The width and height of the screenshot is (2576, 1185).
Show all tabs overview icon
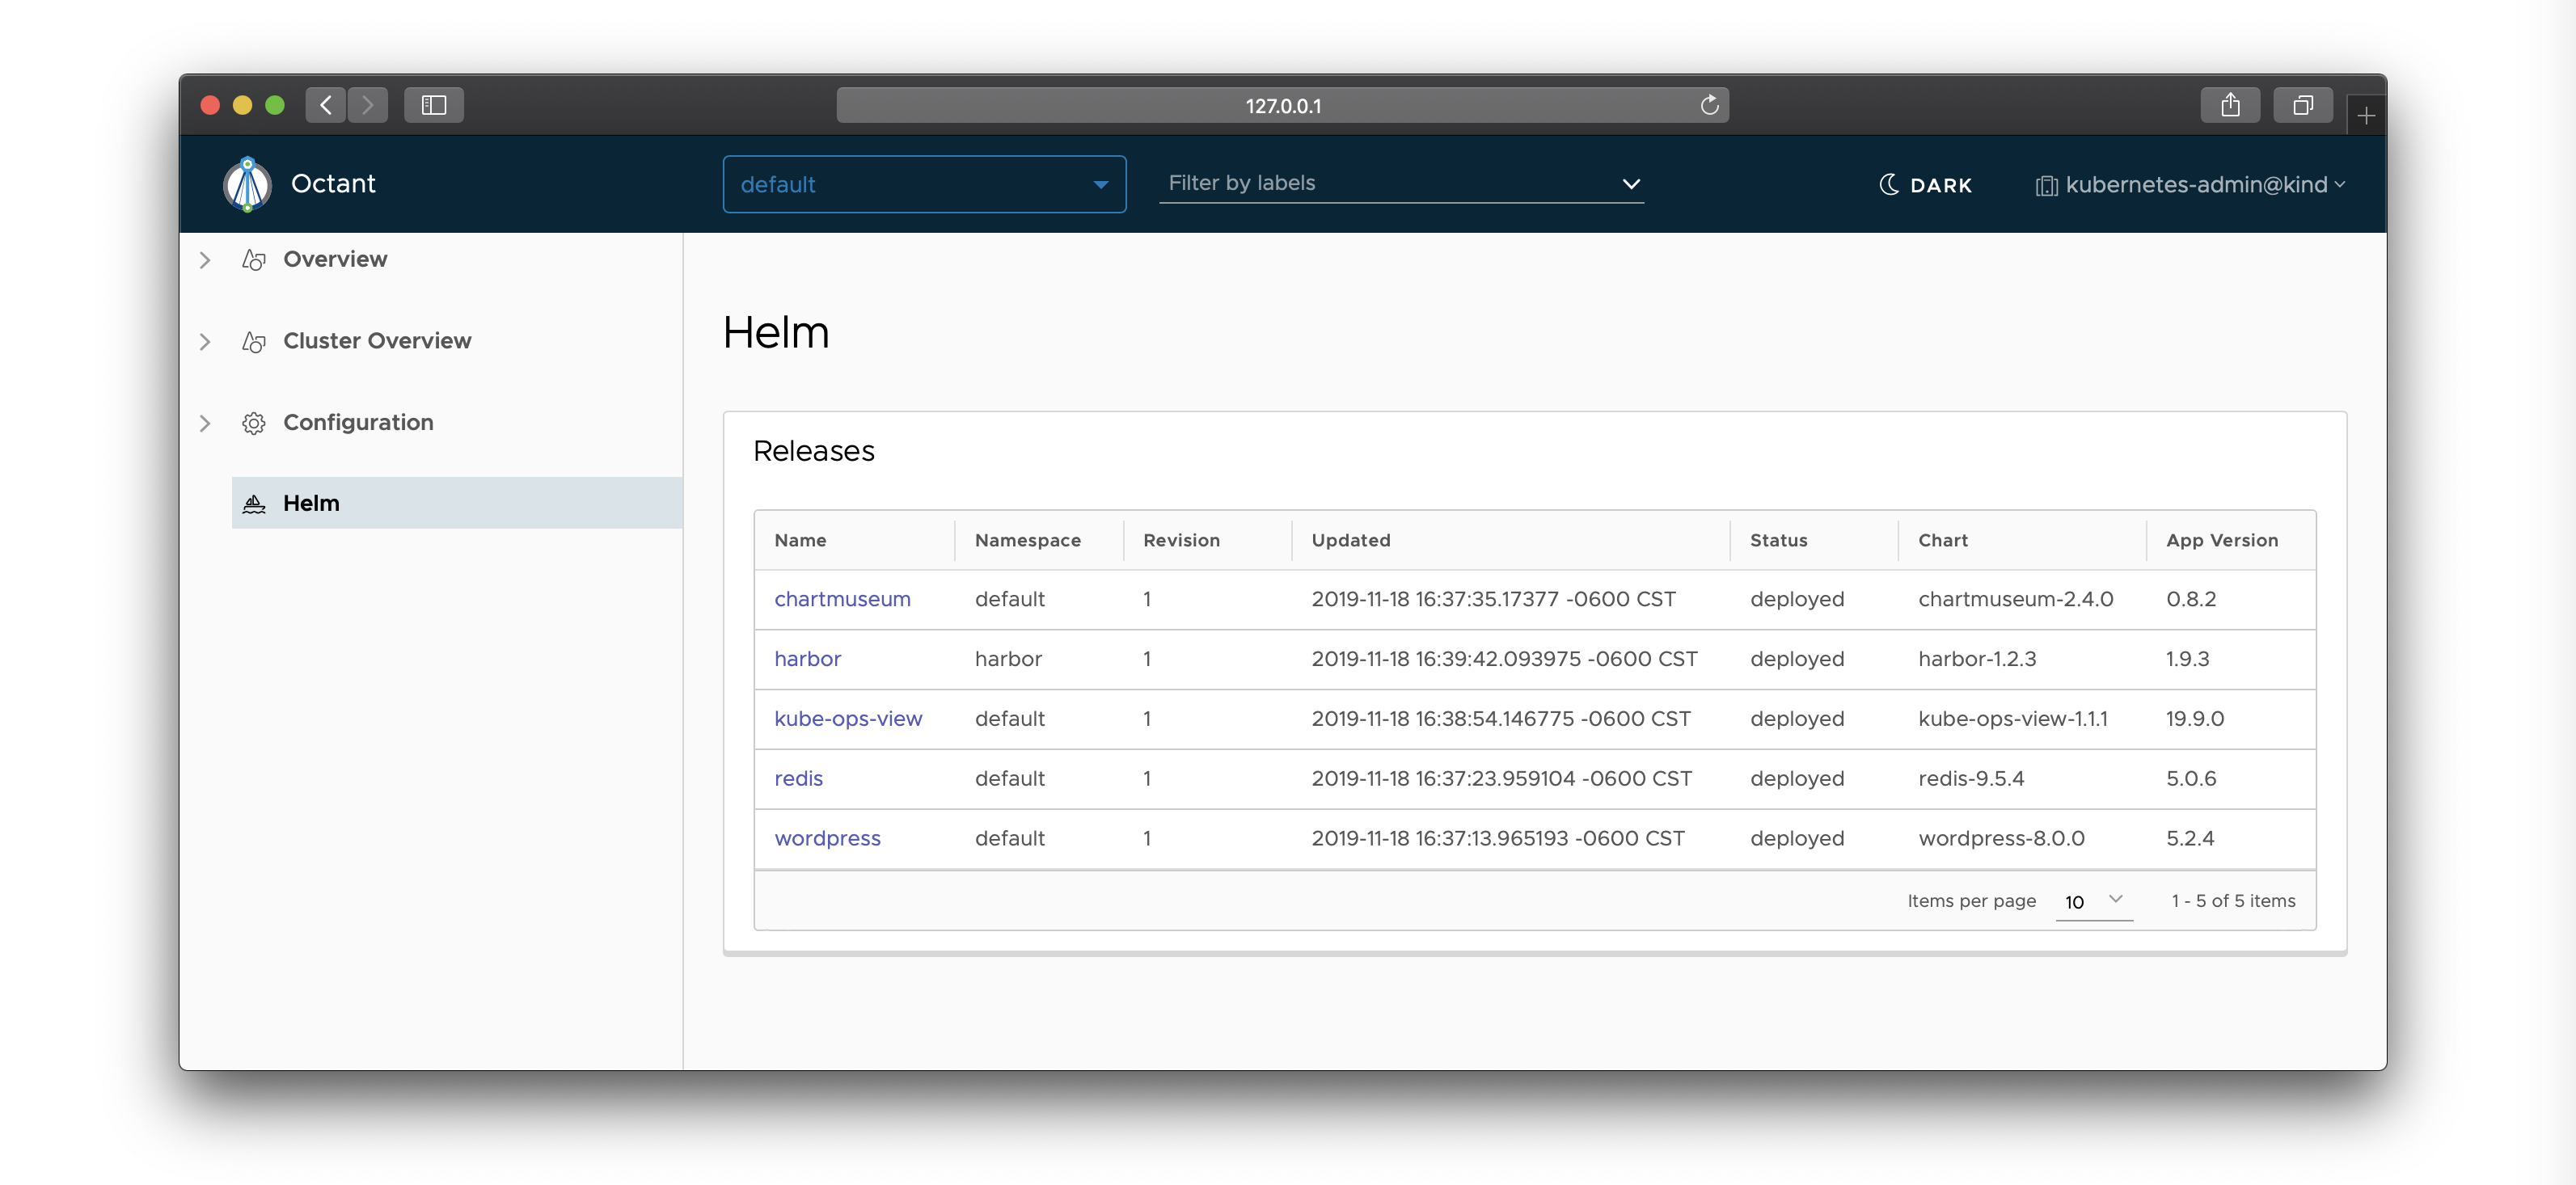pos(2303,105)
